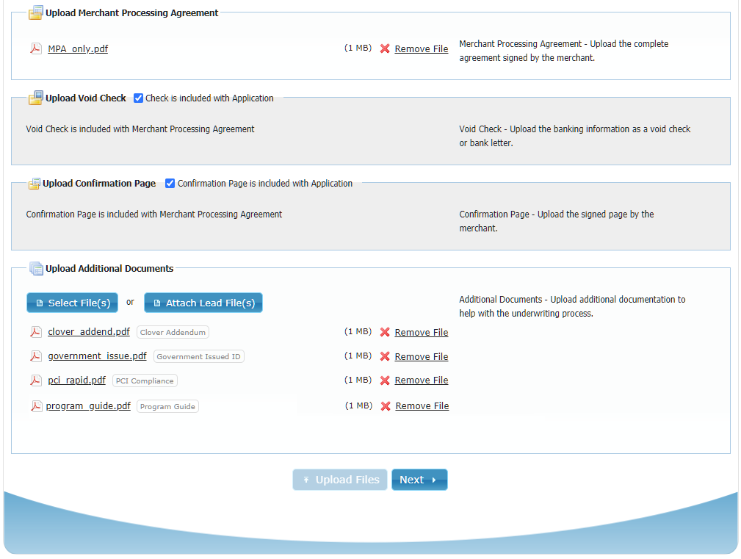Uncheck 'Check is included with Application'
Screen dimensions: 741x559
[138, 98]
